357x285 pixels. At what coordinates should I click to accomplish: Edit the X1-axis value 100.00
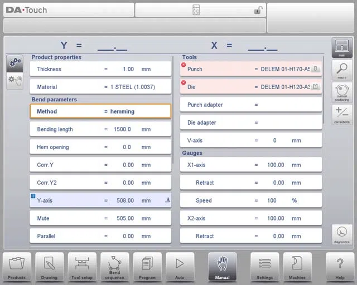coord(251,165)
